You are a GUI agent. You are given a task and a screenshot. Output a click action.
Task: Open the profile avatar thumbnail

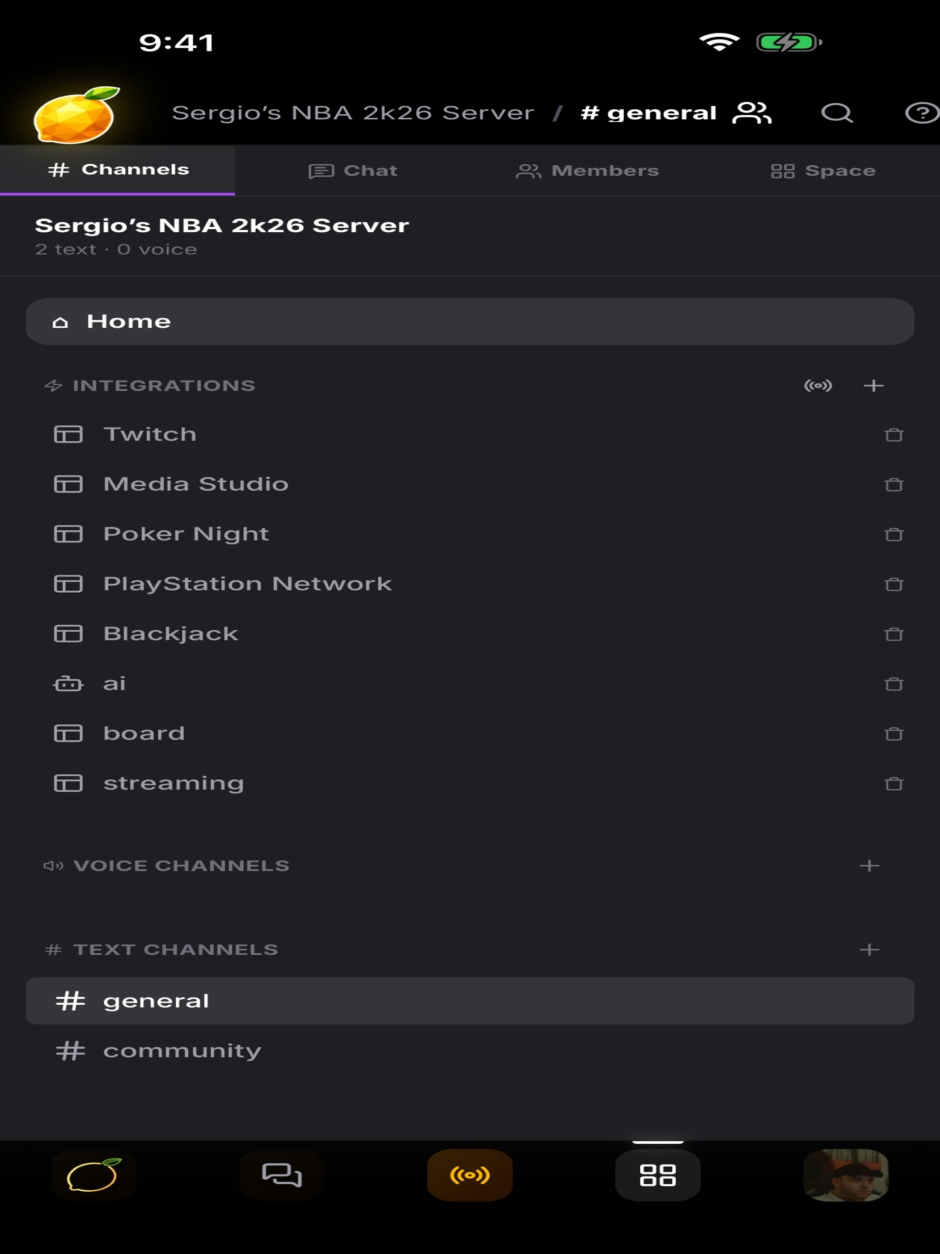[x=846, y=1175]
